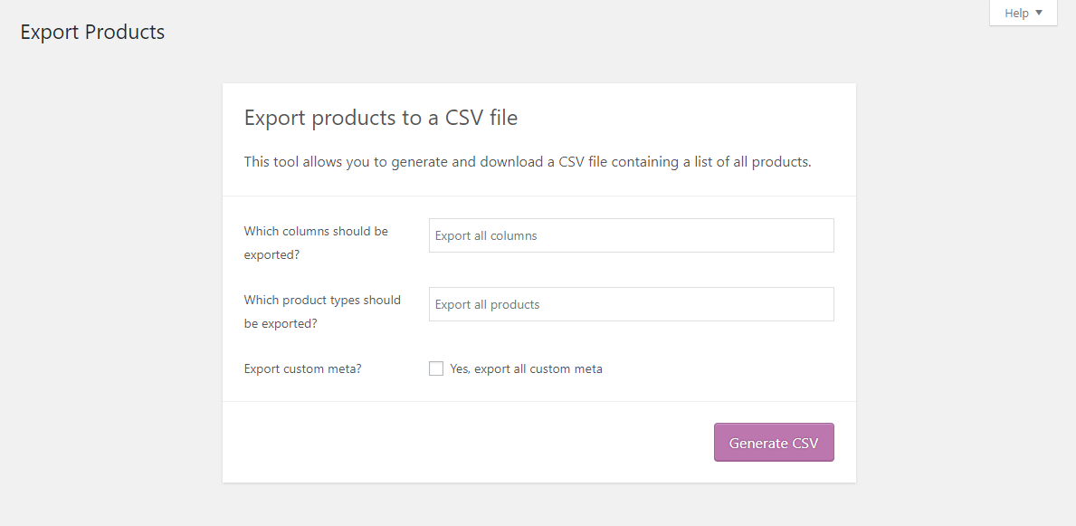Click the 'Export custom meta?' label
Viewport: 1076px width, 526px height.
(x=302, y=368)
